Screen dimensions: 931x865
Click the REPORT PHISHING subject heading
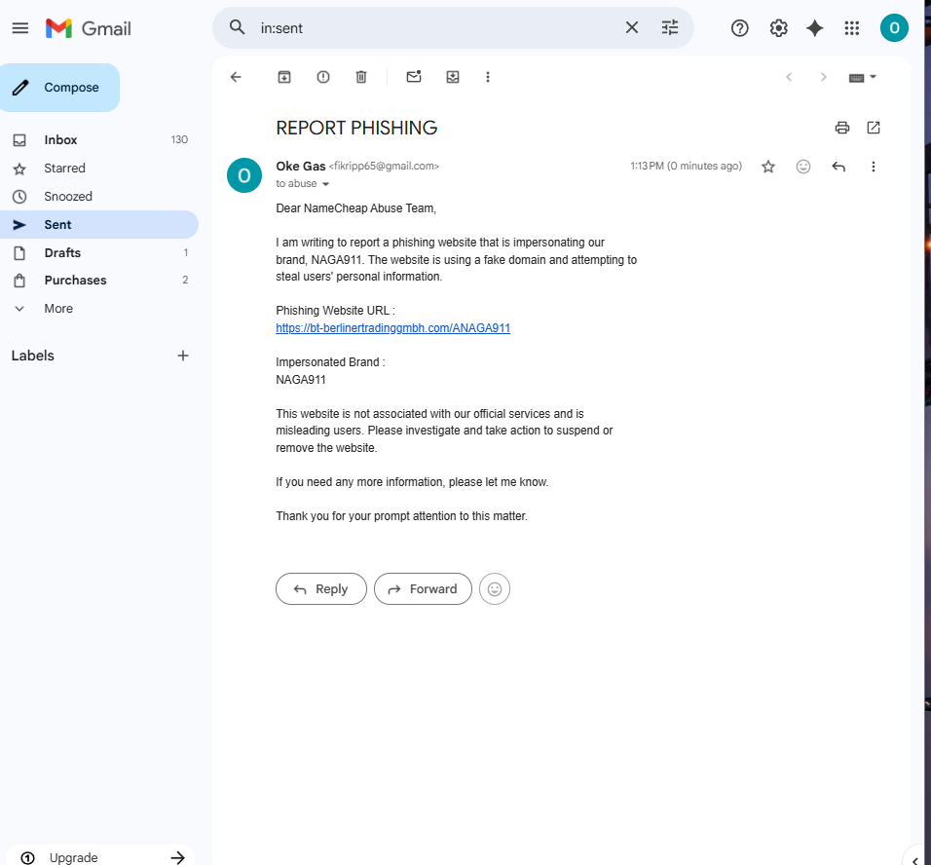(x=356, y=128)
